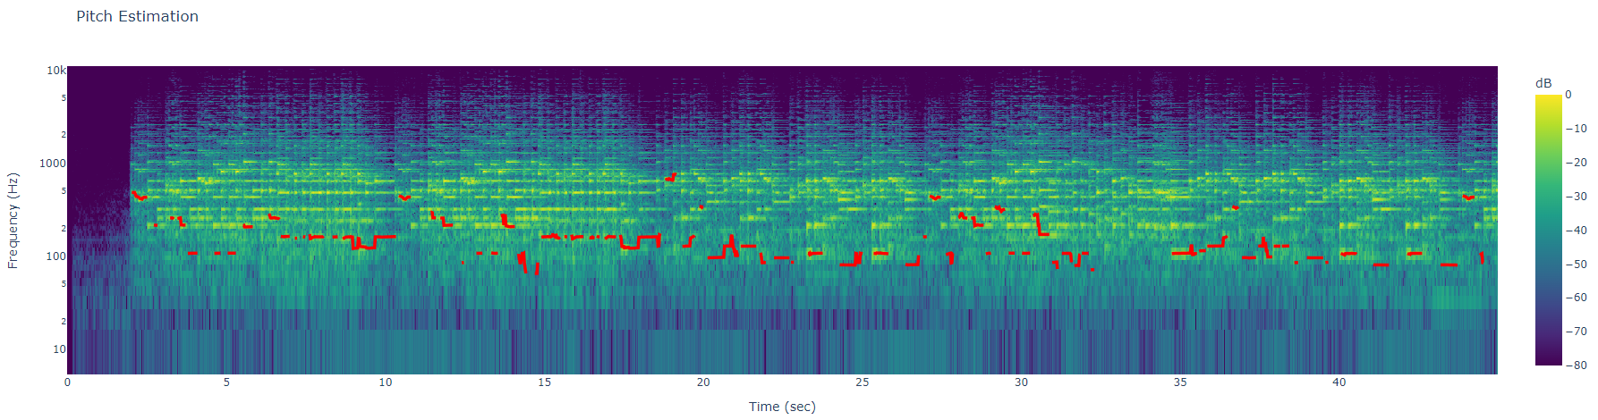
Task: Click the Pitch Estimation chart title
Action: click(x=137, y=16)
